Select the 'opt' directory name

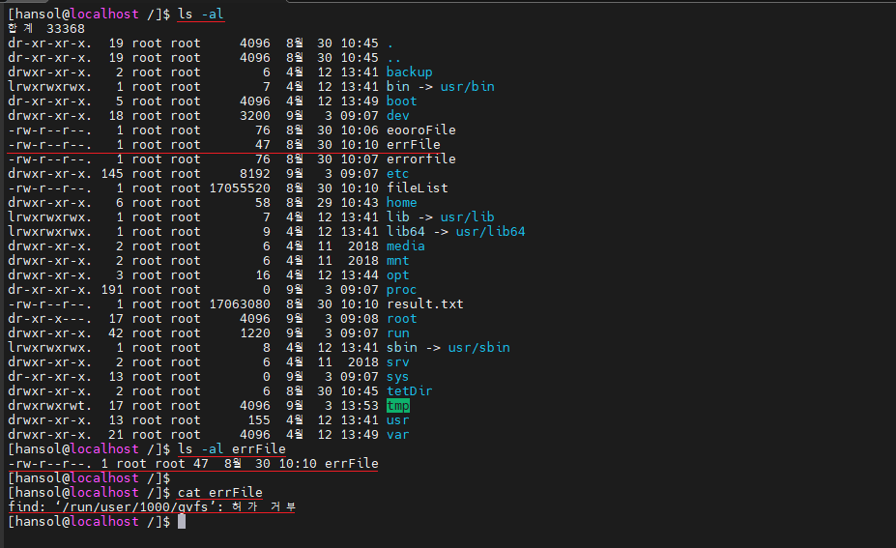pos(397,274)
